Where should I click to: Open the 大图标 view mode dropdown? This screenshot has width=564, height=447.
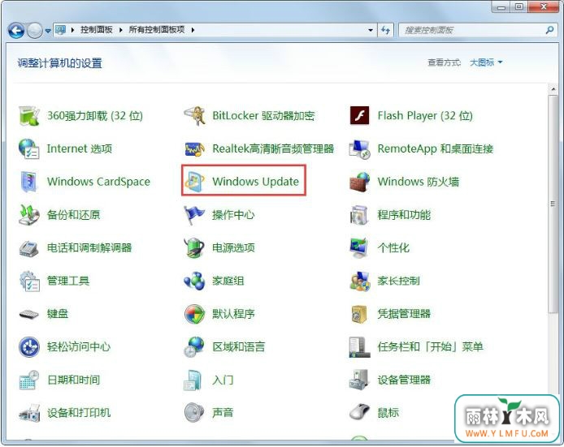tap(486, 62)
